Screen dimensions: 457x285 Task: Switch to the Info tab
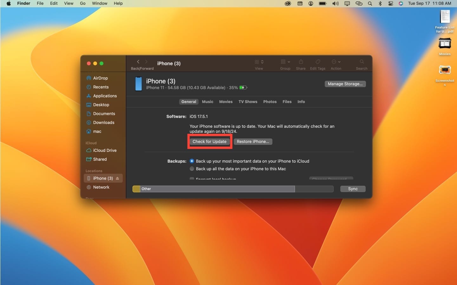301,102
